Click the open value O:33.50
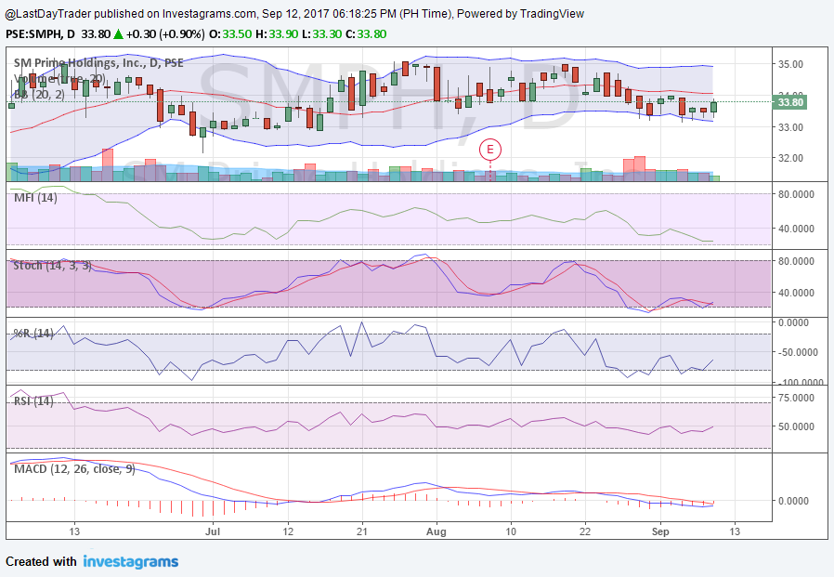 230,34
